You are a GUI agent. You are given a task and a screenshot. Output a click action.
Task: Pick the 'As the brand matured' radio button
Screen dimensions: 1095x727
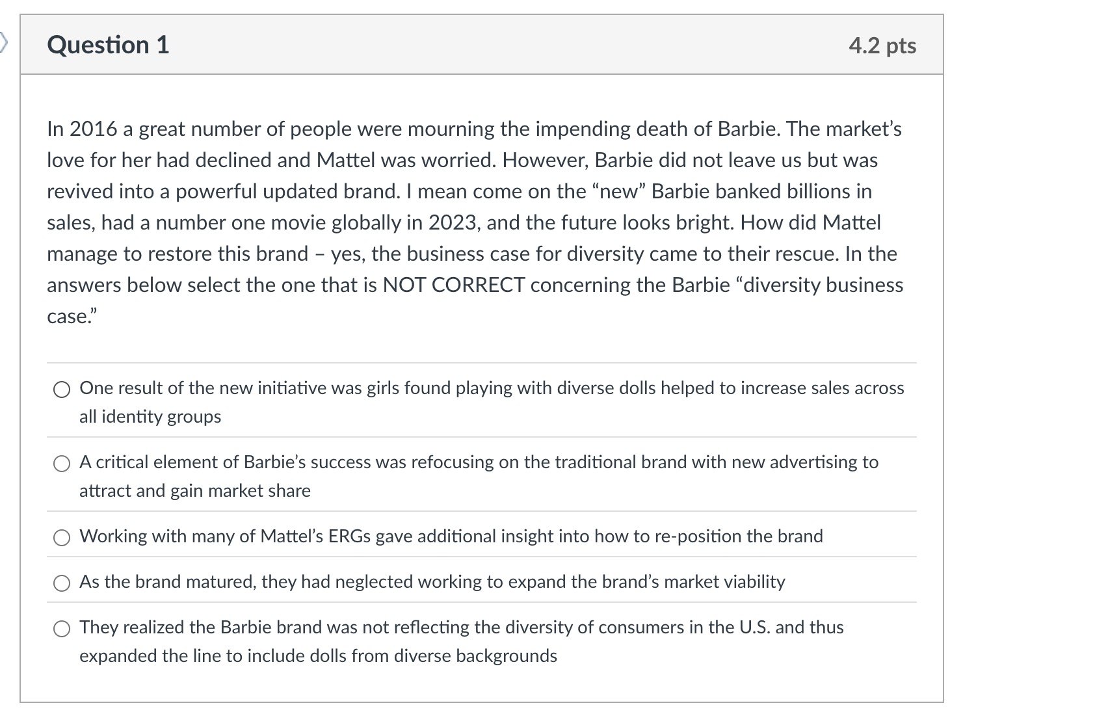62,583
